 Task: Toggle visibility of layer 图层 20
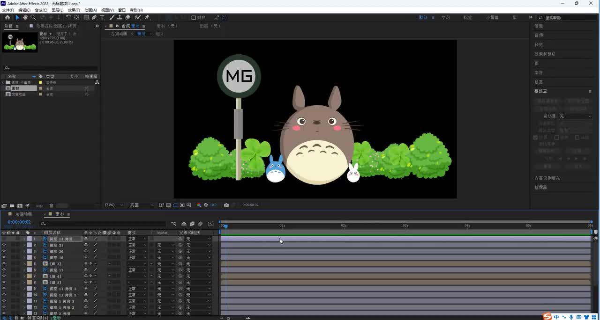(4, 251)
